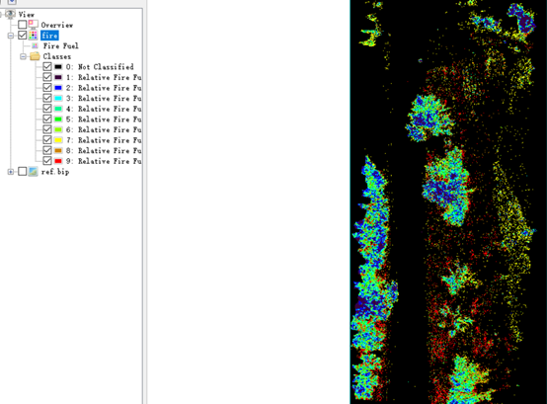
Task: Click the ref.bip image layer icon
Action: point(34,171)
